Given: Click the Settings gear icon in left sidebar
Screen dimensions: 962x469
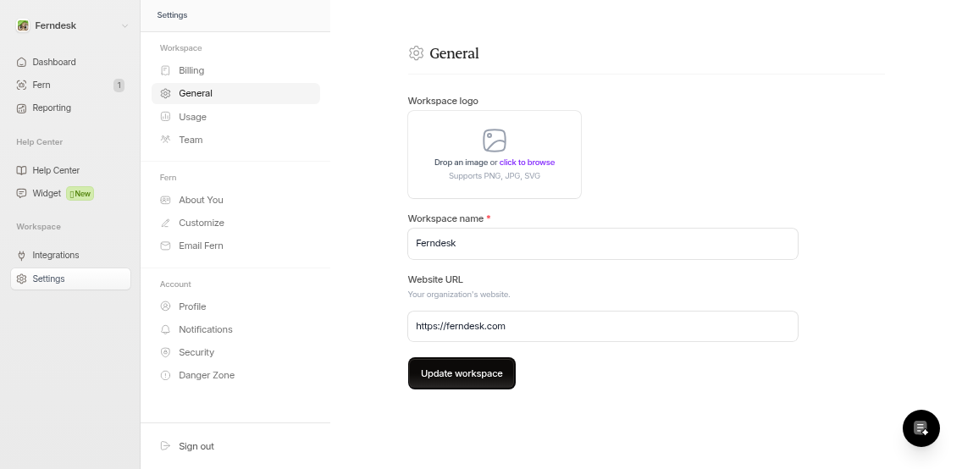Looking at the screenshot, I should (21, 279).
